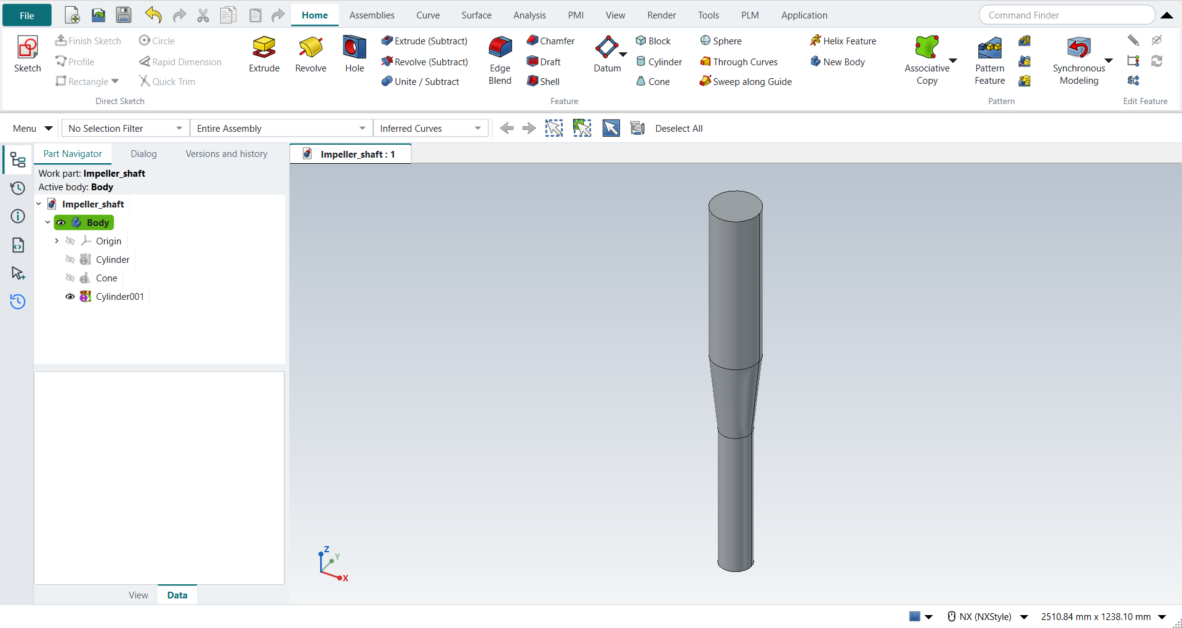Open the File menu button
1182x628 pixels.
(x=27, y=15)
